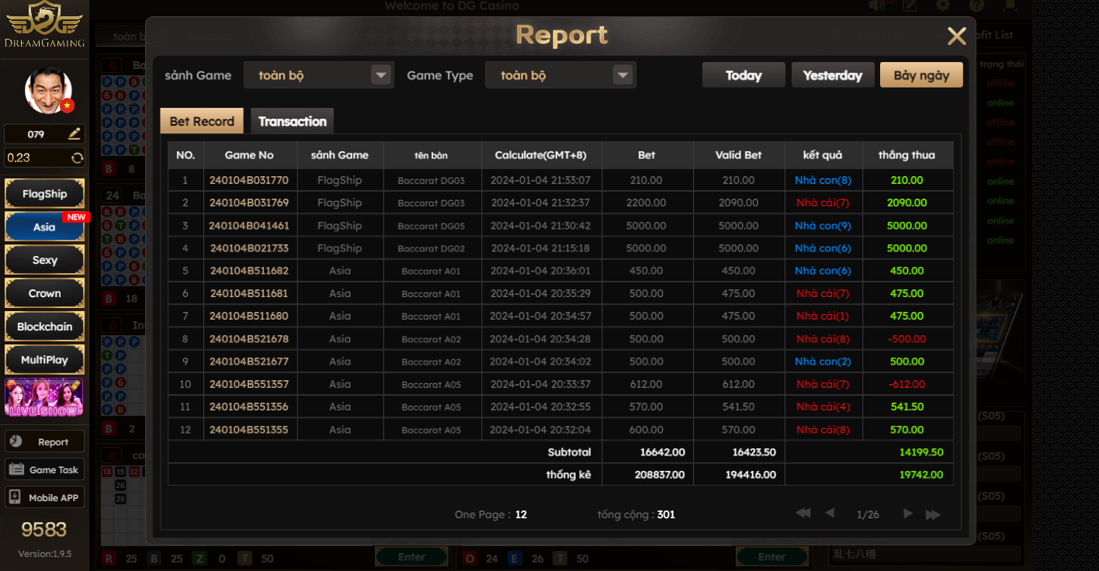Open game number 240104B031770 record
1099x571 pixels.
pyautogui.click(x=249, y=180)
